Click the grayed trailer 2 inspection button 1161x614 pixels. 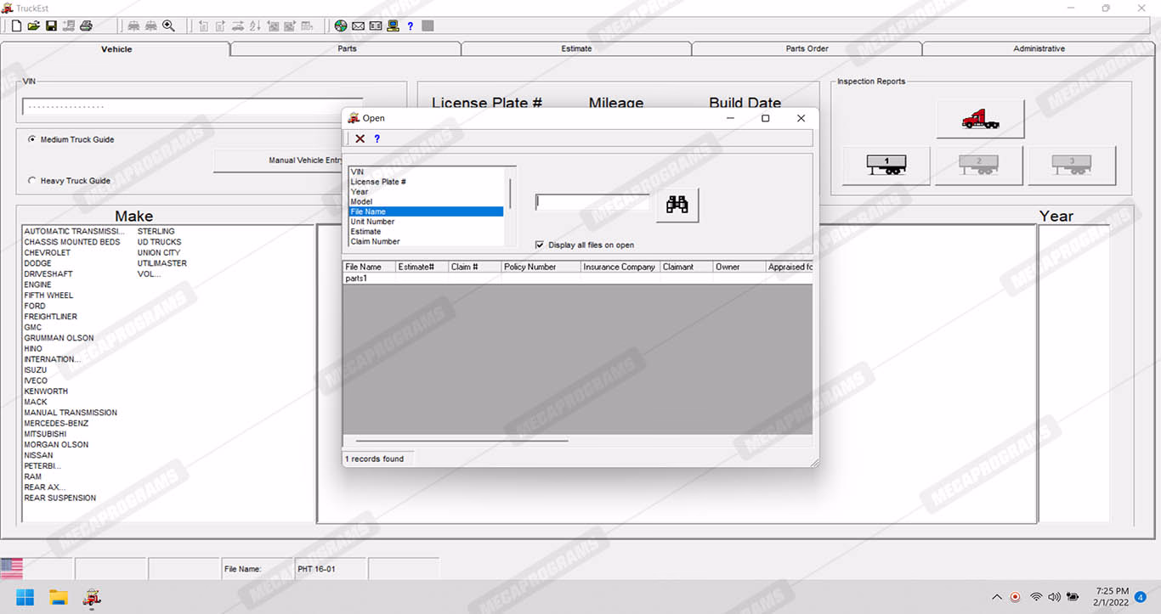(x=979, y=165)
